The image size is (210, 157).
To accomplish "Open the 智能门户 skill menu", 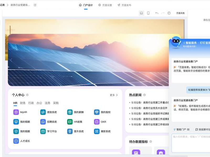I will point(181,129).
